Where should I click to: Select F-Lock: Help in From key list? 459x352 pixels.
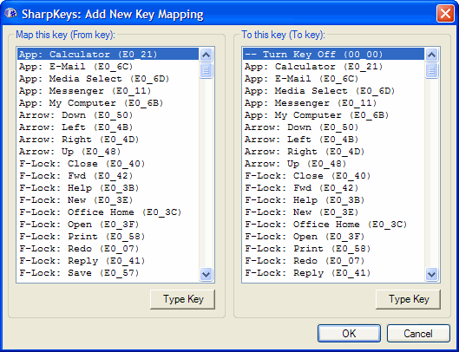(108, 188)
